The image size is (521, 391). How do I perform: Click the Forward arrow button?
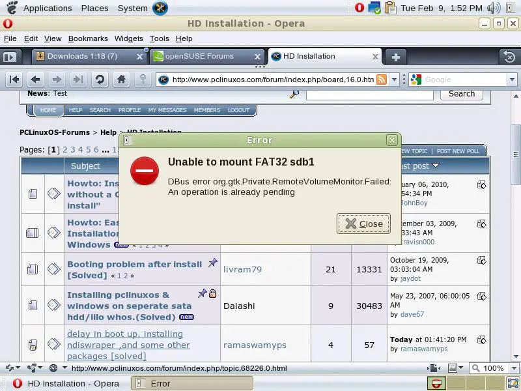coord(57,80)
